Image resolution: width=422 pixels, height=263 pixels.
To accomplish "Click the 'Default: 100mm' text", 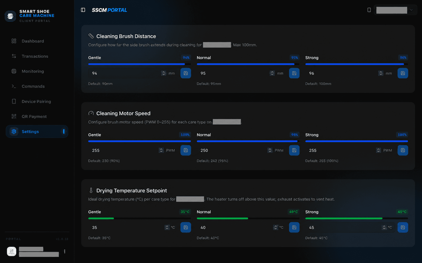I will 318,84.
